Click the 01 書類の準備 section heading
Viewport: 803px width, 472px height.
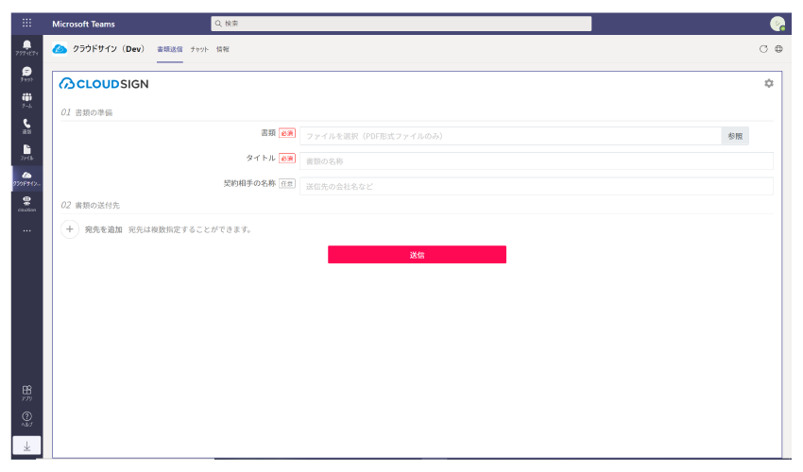point(87,112)
